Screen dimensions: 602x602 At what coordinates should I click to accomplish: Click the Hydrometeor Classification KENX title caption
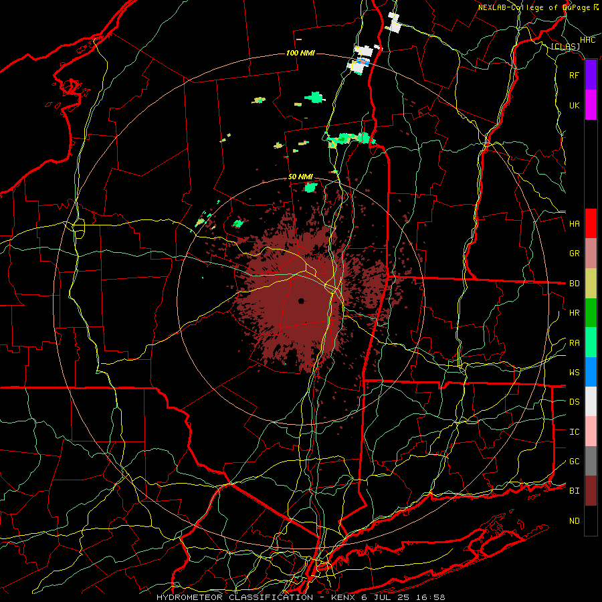click(301, 597)
